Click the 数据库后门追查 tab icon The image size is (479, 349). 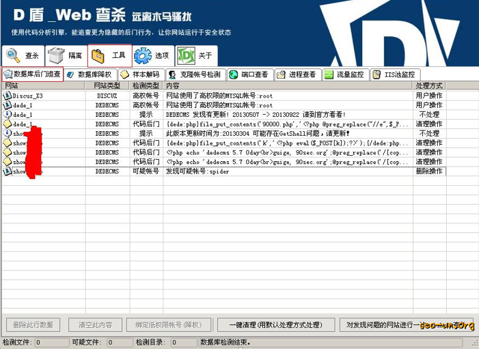coord(8,74)
